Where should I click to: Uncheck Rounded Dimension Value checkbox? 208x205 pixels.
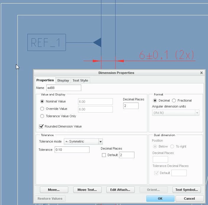(x=41, y=126)
